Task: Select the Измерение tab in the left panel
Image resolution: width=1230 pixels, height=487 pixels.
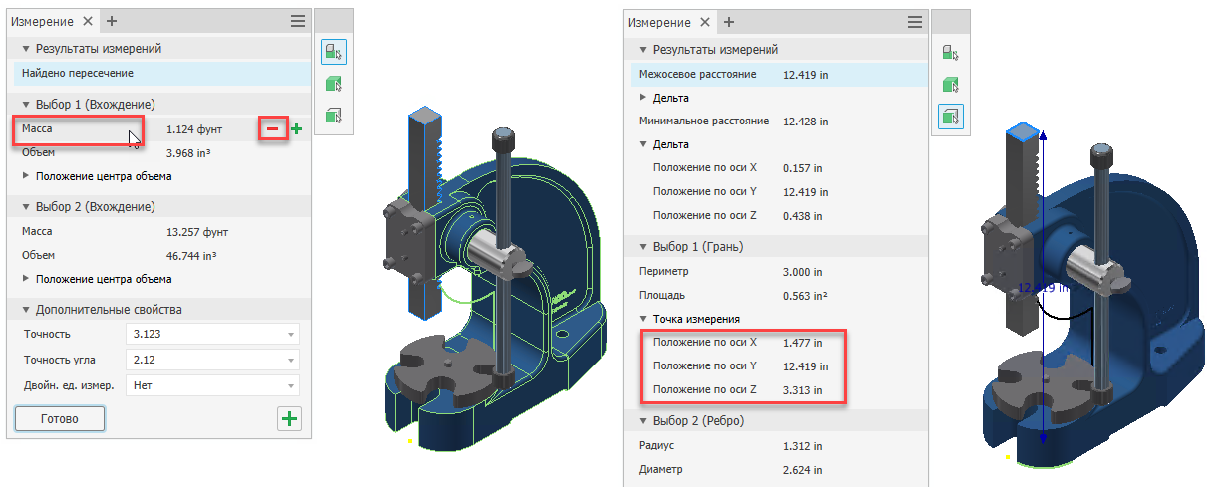Action: 42,21
